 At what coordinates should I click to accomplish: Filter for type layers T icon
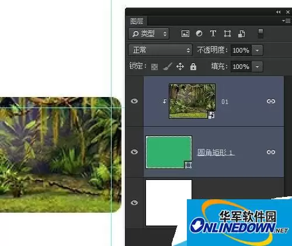click(x=213, y=33)
